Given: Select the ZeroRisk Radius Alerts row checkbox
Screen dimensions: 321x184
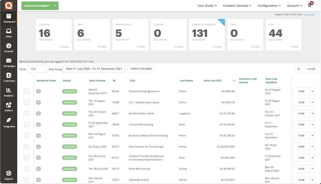Looking at the screenshot, I should coord(27,113).
